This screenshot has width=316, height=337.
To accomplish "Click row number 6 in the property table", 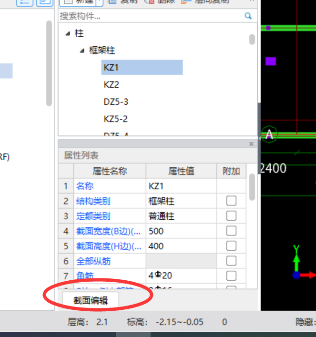I will coord(66,261).
